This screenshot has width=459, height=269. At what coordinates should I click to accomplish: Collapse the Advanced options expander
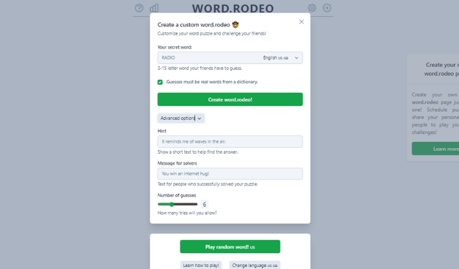point(181,118)
